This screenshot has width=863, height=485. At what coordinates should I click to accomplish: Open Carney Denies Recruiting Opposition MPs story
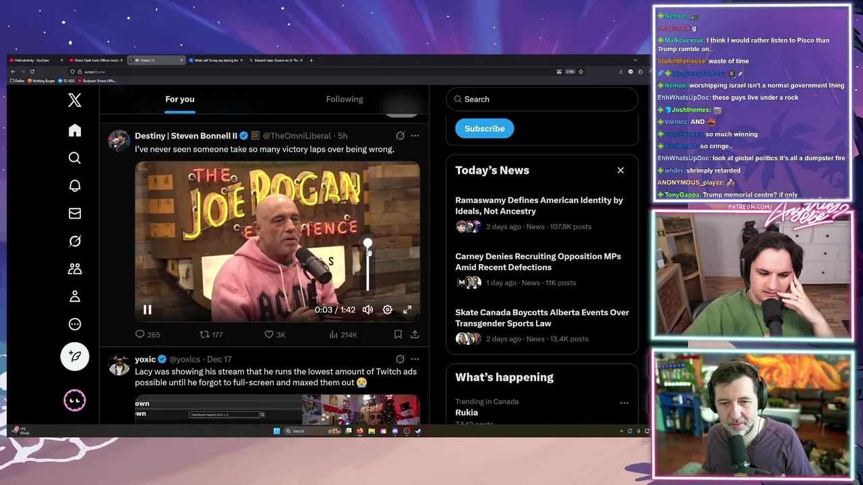coord(542,269)
